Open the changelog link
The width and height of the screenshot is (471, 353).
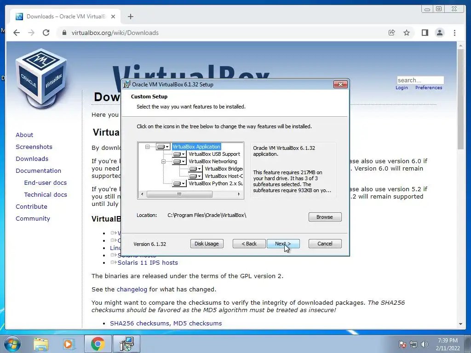click(x=132, y=290)
